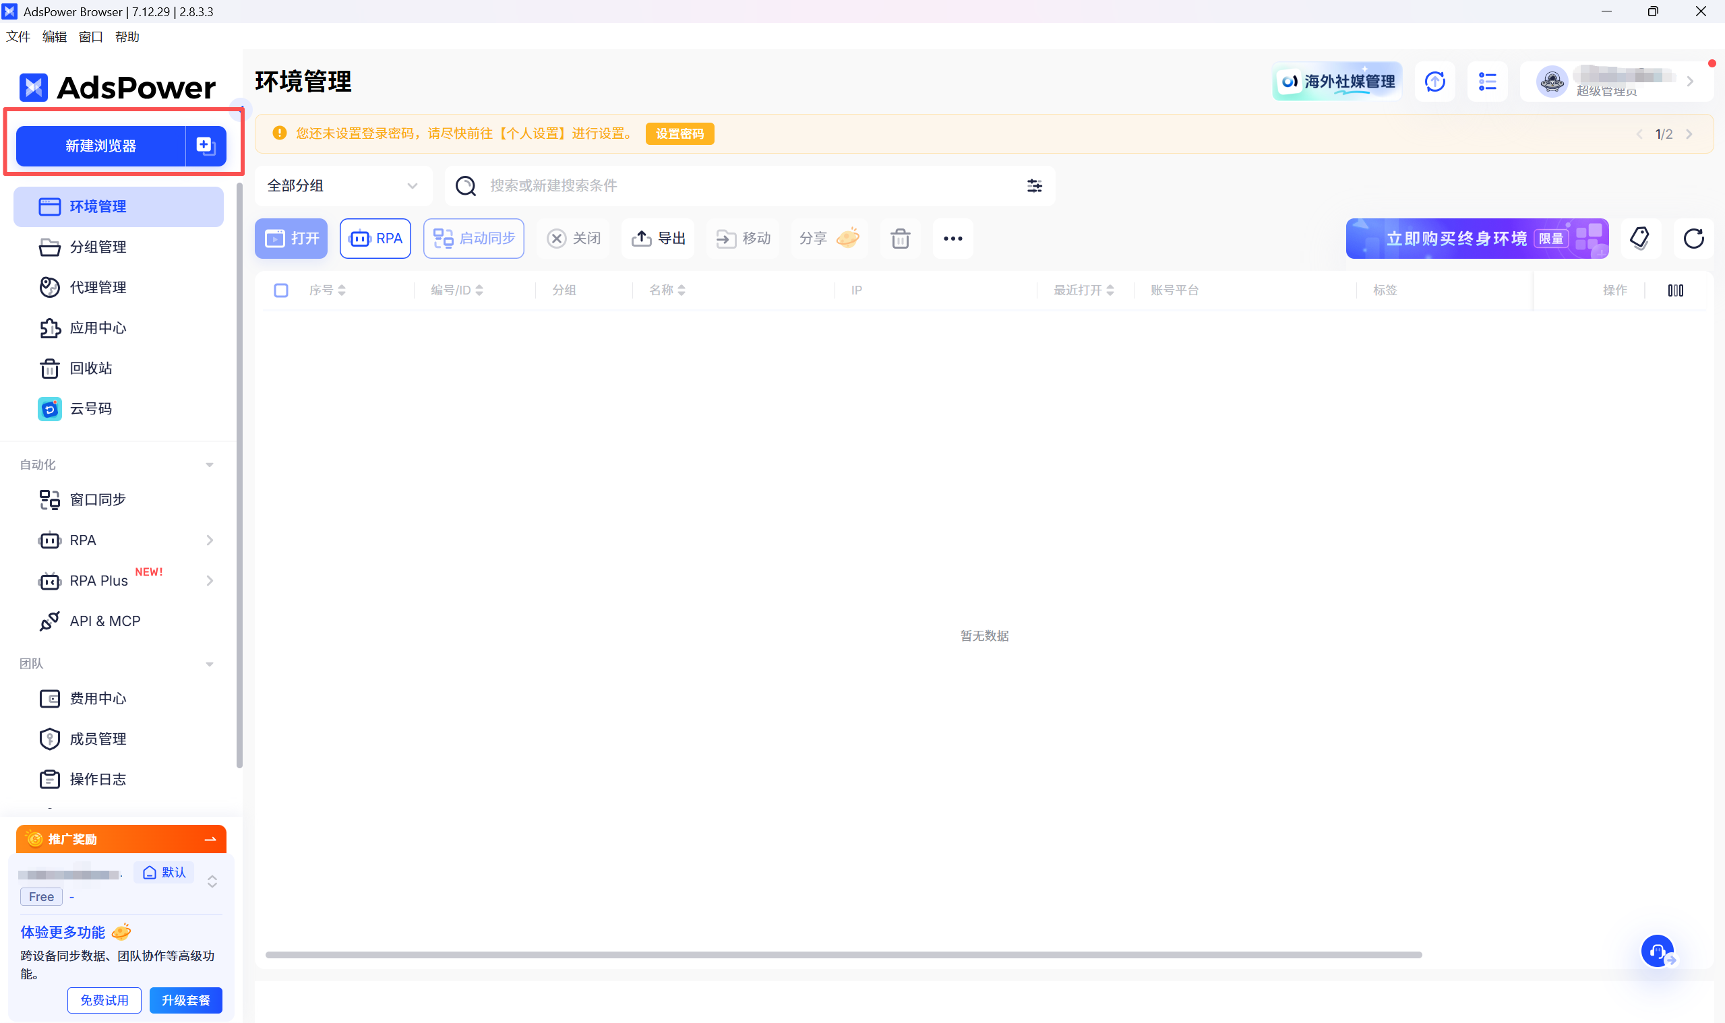The height and width of the screenshot is (1023, 1725).
Task: Expand the RPA Plus submenu arrow
Action: [210, 580]
